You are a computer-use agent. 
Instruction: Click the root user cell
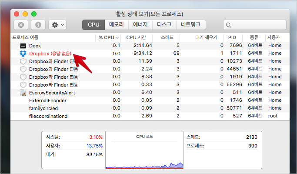point(273,116)
